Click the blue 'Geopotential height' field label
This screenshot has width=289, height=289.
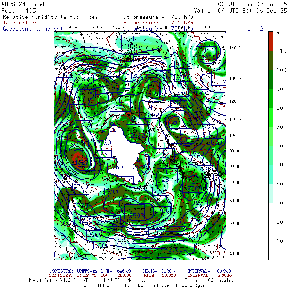[x=33, y=29]
